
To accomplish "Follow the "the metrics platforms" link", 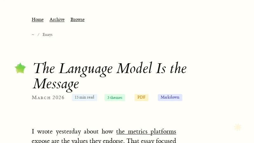I will 146,132.
